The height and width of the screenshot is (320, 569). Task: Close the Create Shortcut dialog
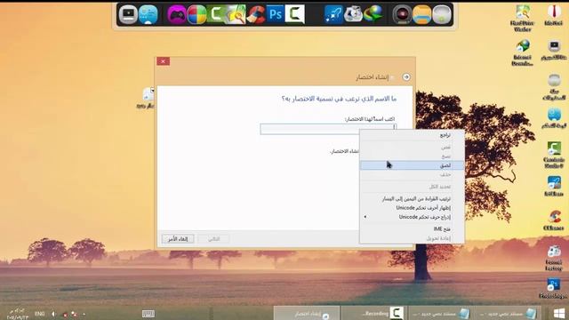tap(163, 61)
